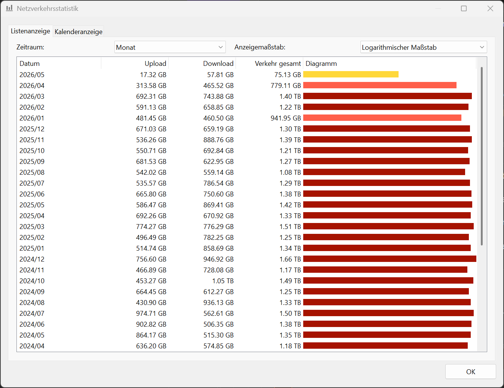Open the Anzeigemaßstab Logarithmischer Maßstab dropdown

coord(424,47)
